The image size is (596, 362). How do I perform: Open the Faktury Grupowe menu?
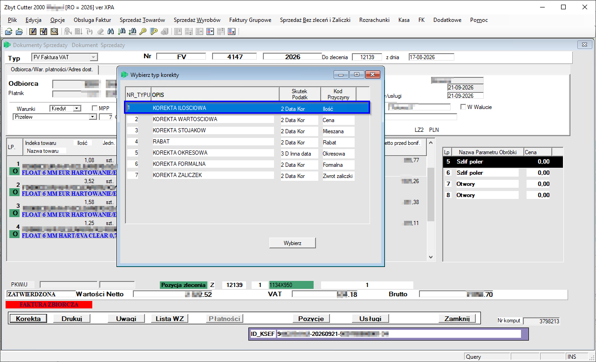[250, 20]
